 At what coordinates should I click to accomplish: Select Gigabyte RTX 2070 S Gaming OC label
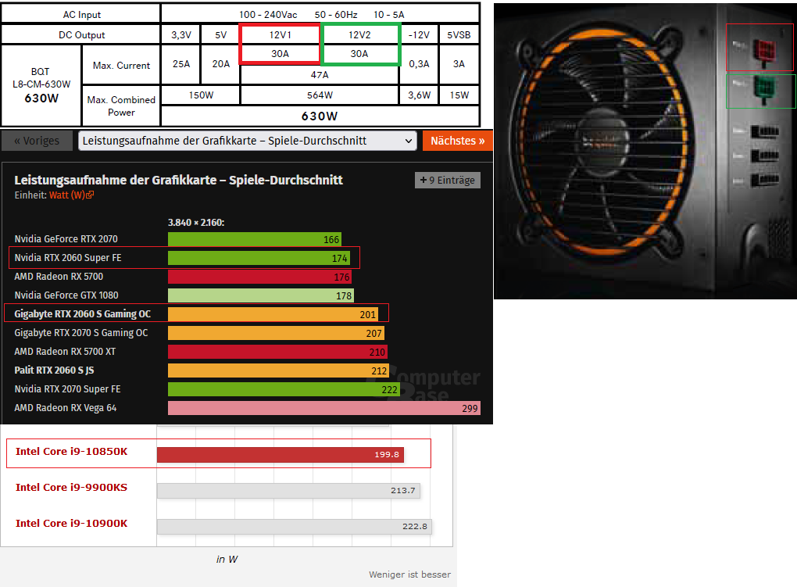[81, 333]
